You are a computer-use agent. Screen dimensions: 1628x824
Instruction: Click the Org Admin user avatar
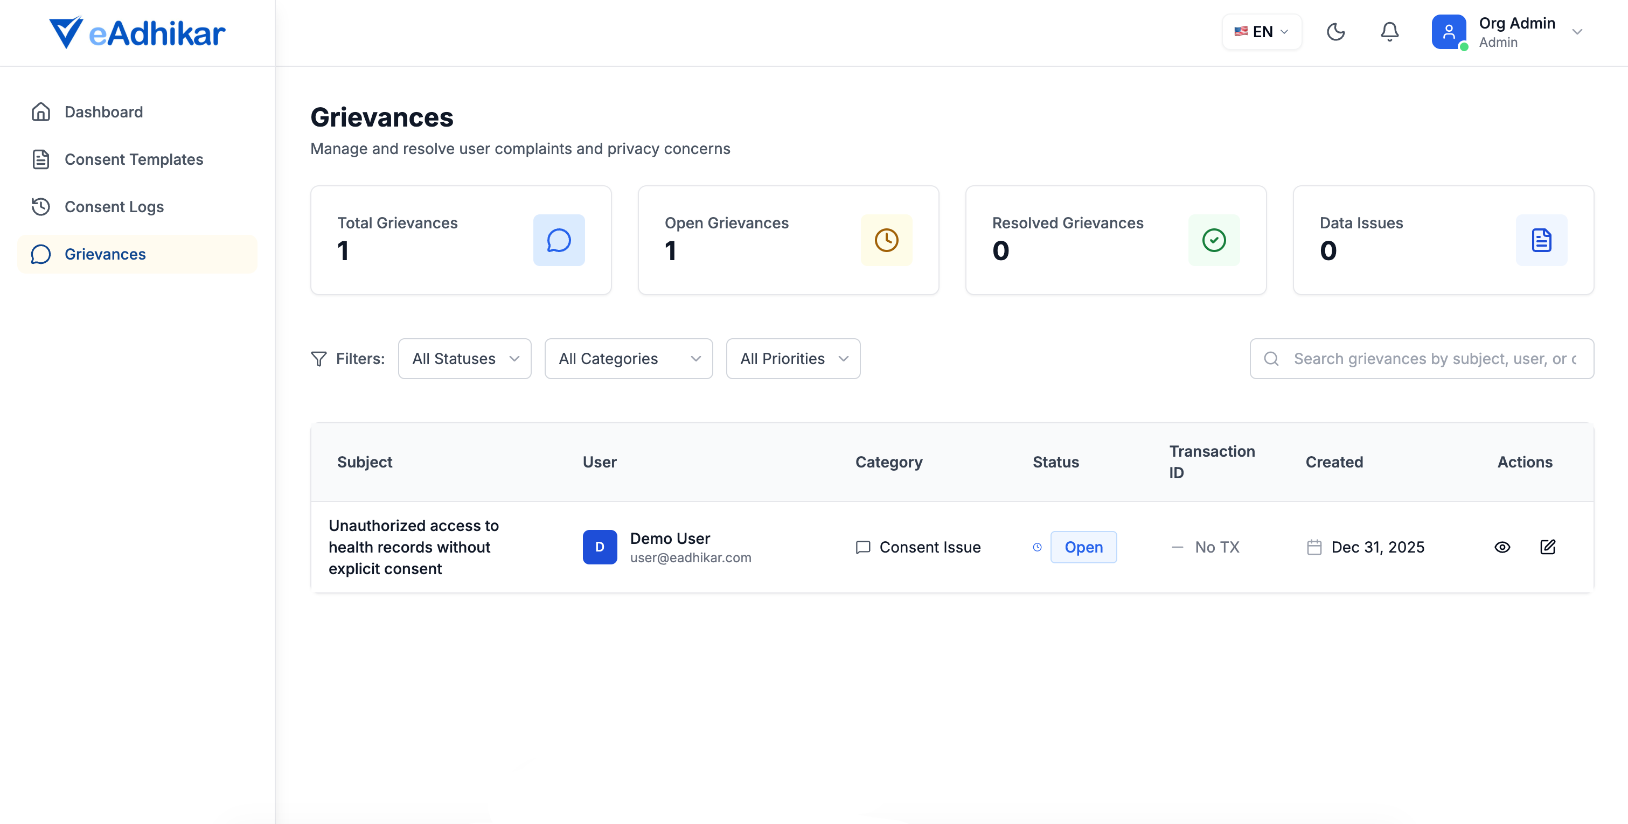pyautogui.click(x=1449, y=32)
